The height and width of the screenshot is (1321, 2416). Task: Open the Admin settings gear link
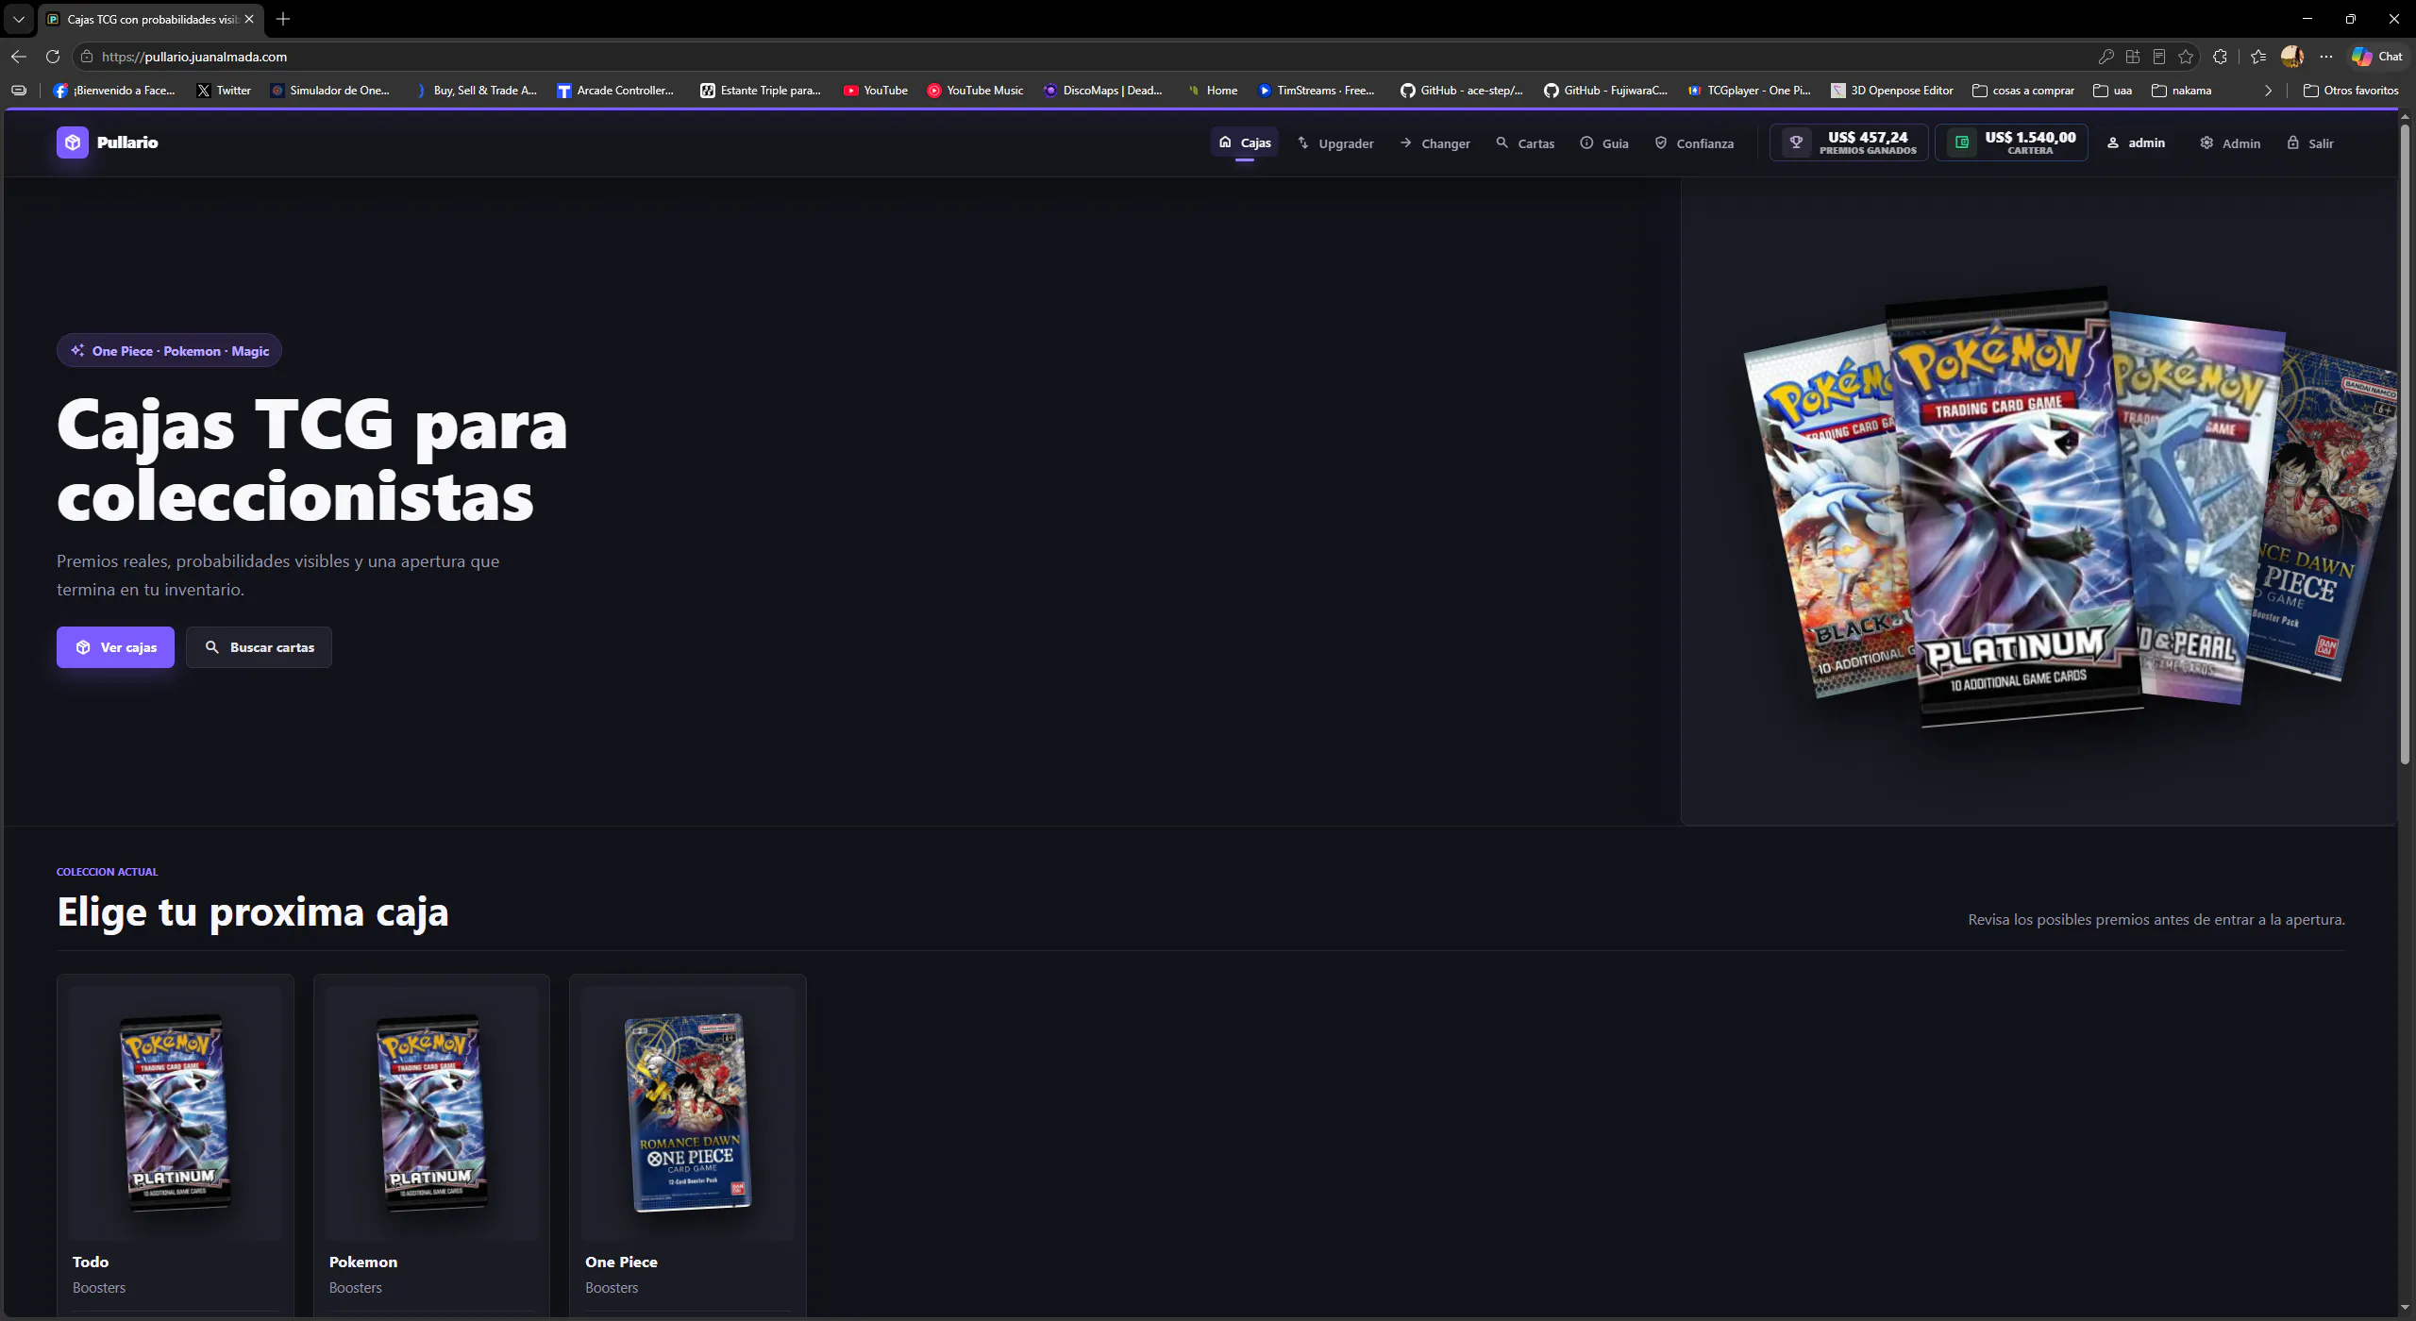[x=2230, y=143]
